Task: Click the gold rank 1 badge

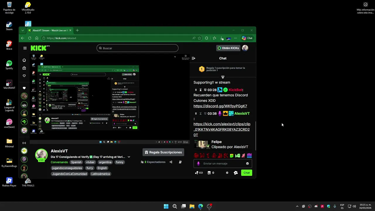Action: point(202,69)
